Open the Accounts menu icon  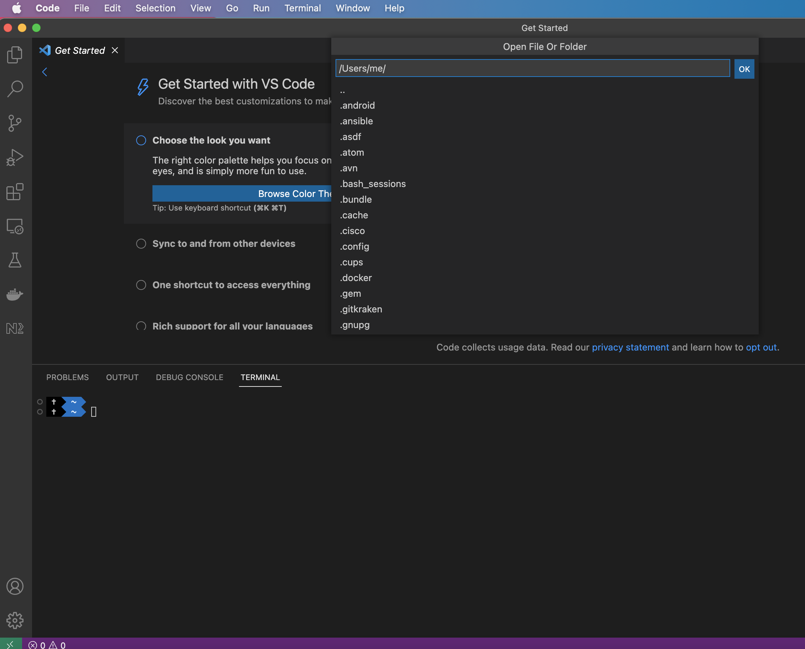15,586
